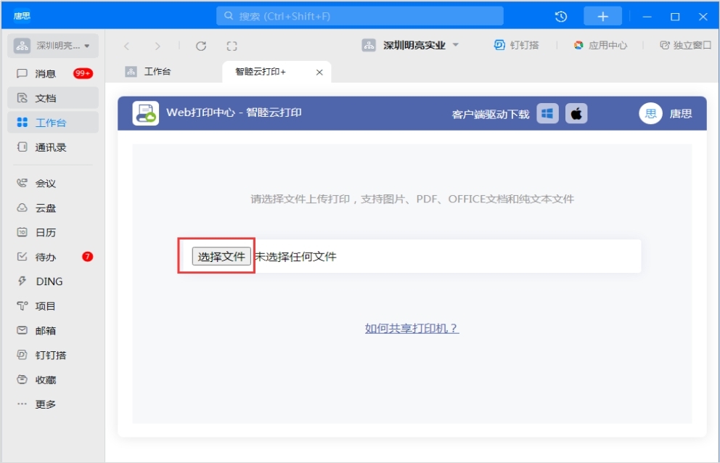
Task: Go forward with the right arrow
Action: click(x=157, y=46)
